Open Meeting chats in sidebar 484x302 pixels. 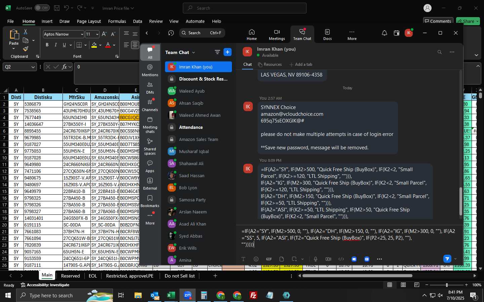coord(150,125)
